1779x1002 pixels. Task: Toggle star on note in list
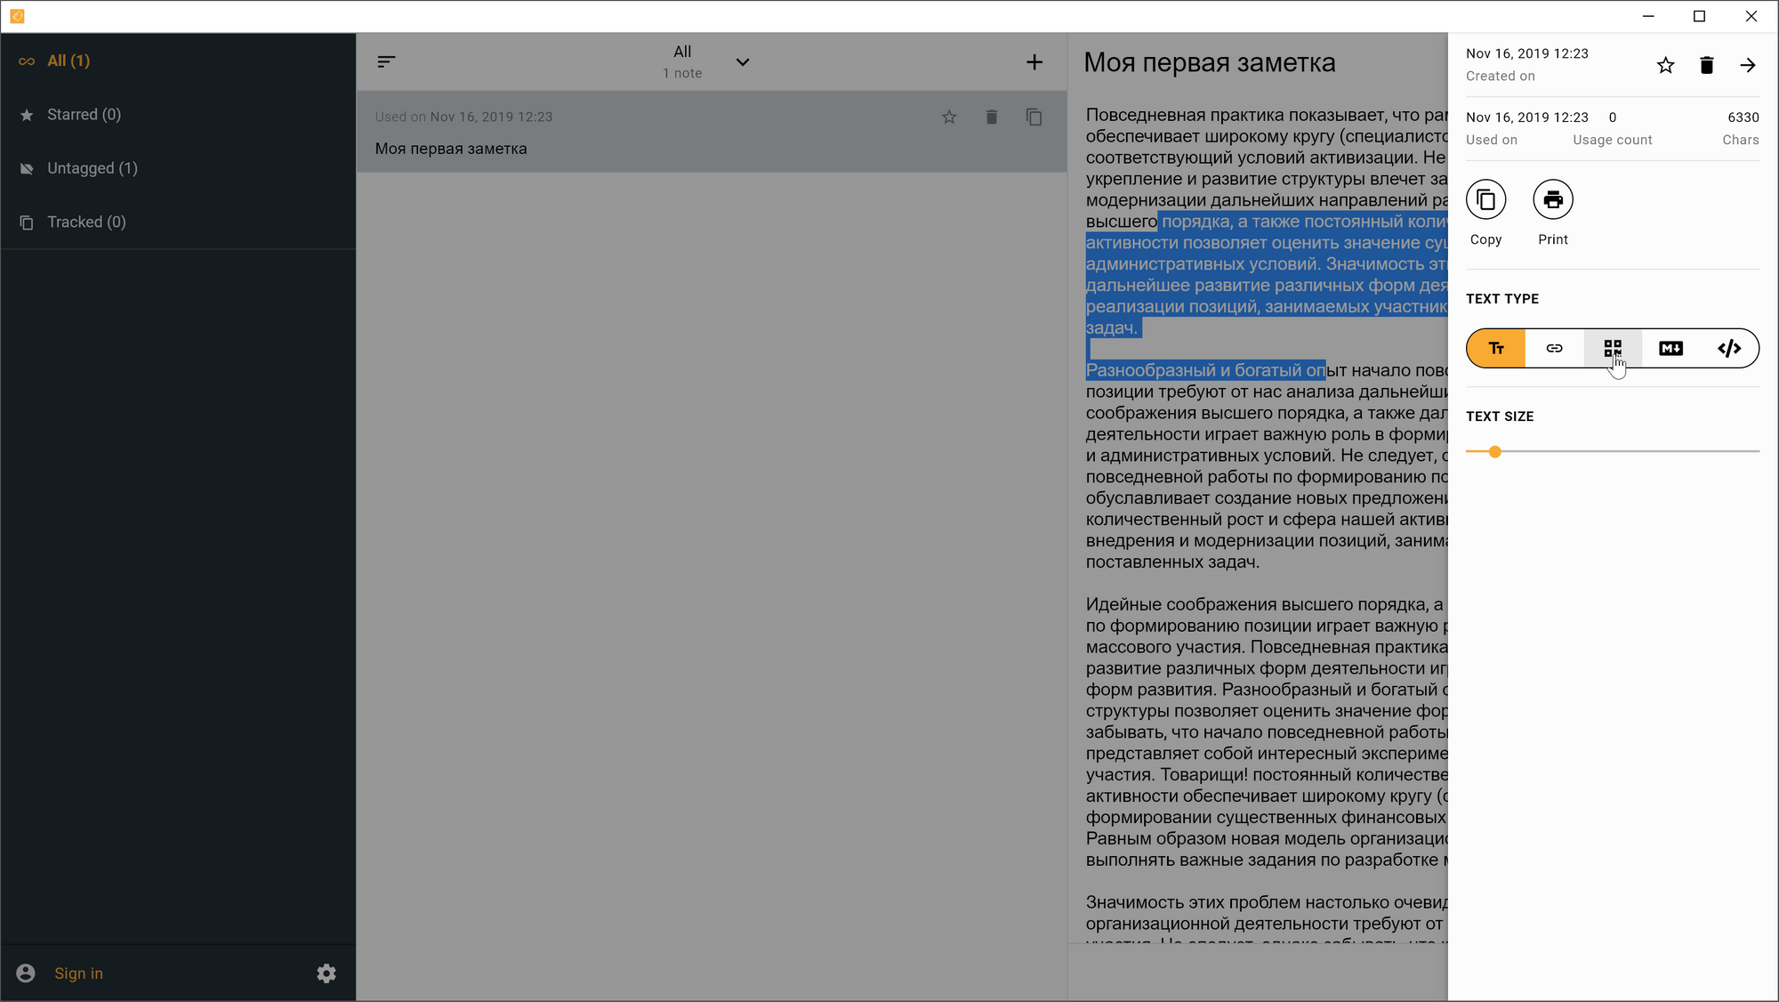[949, 116]
